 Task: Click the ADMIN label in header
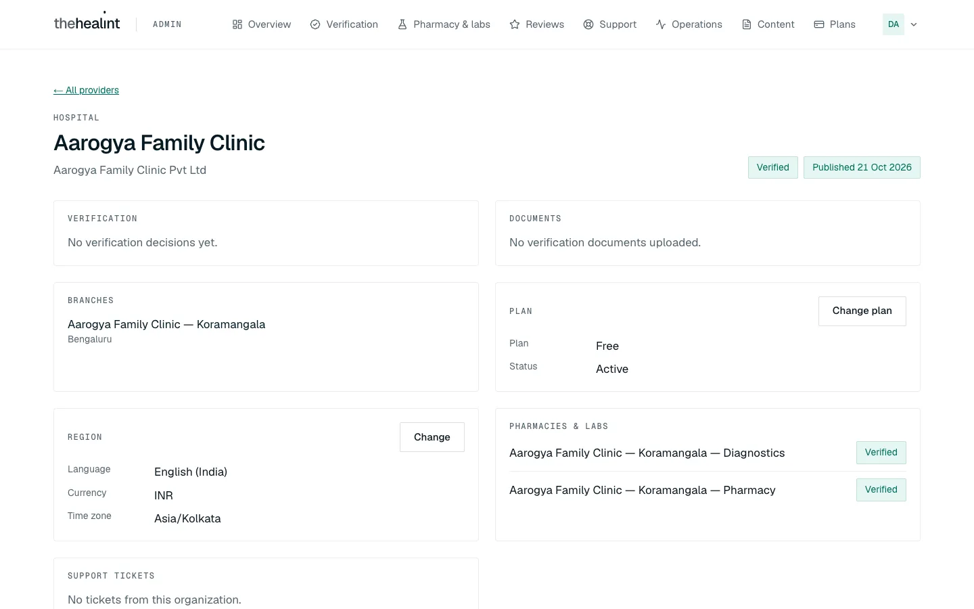click(167, 24)
